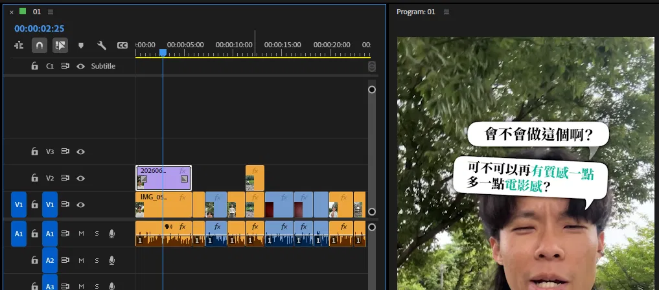Click the fx badge on IMG_05 audio clip

182,227
